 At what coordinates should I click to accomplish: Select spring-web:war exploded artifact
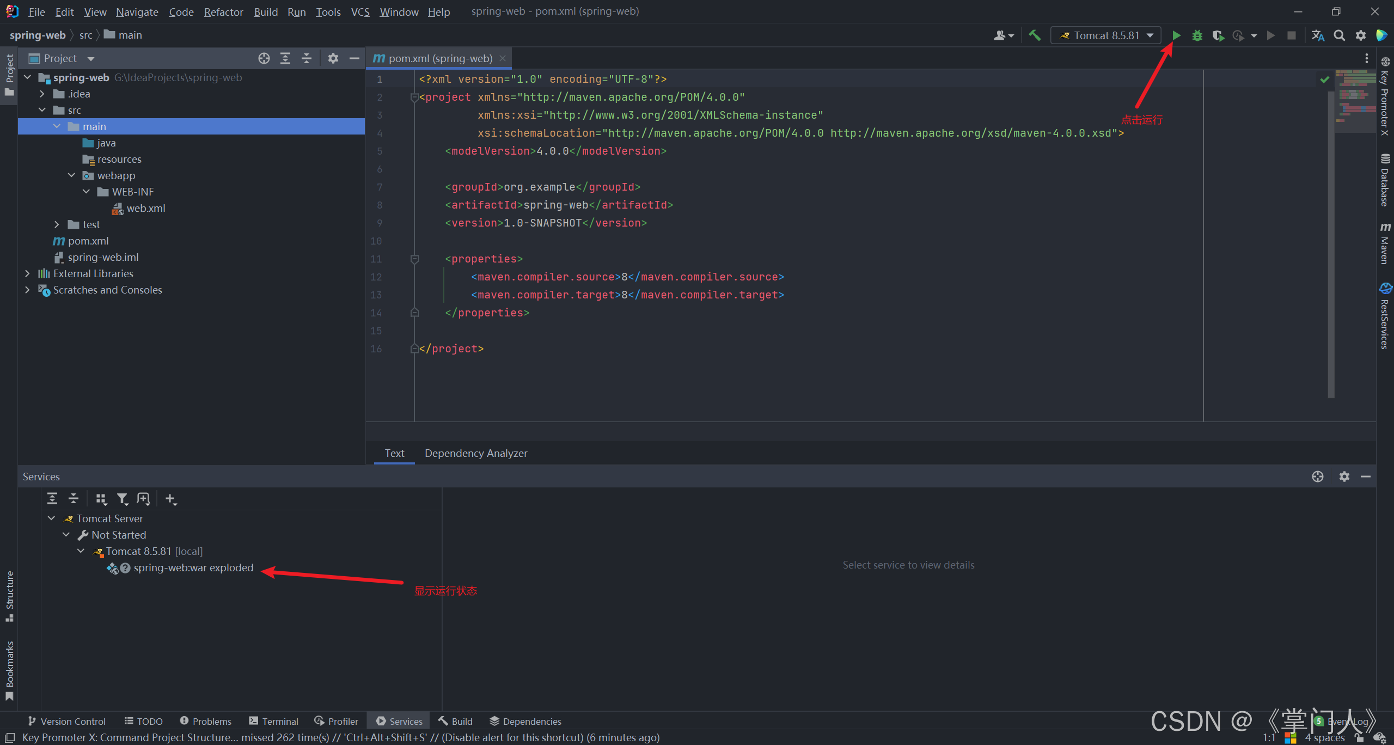(x=193, y=567)
